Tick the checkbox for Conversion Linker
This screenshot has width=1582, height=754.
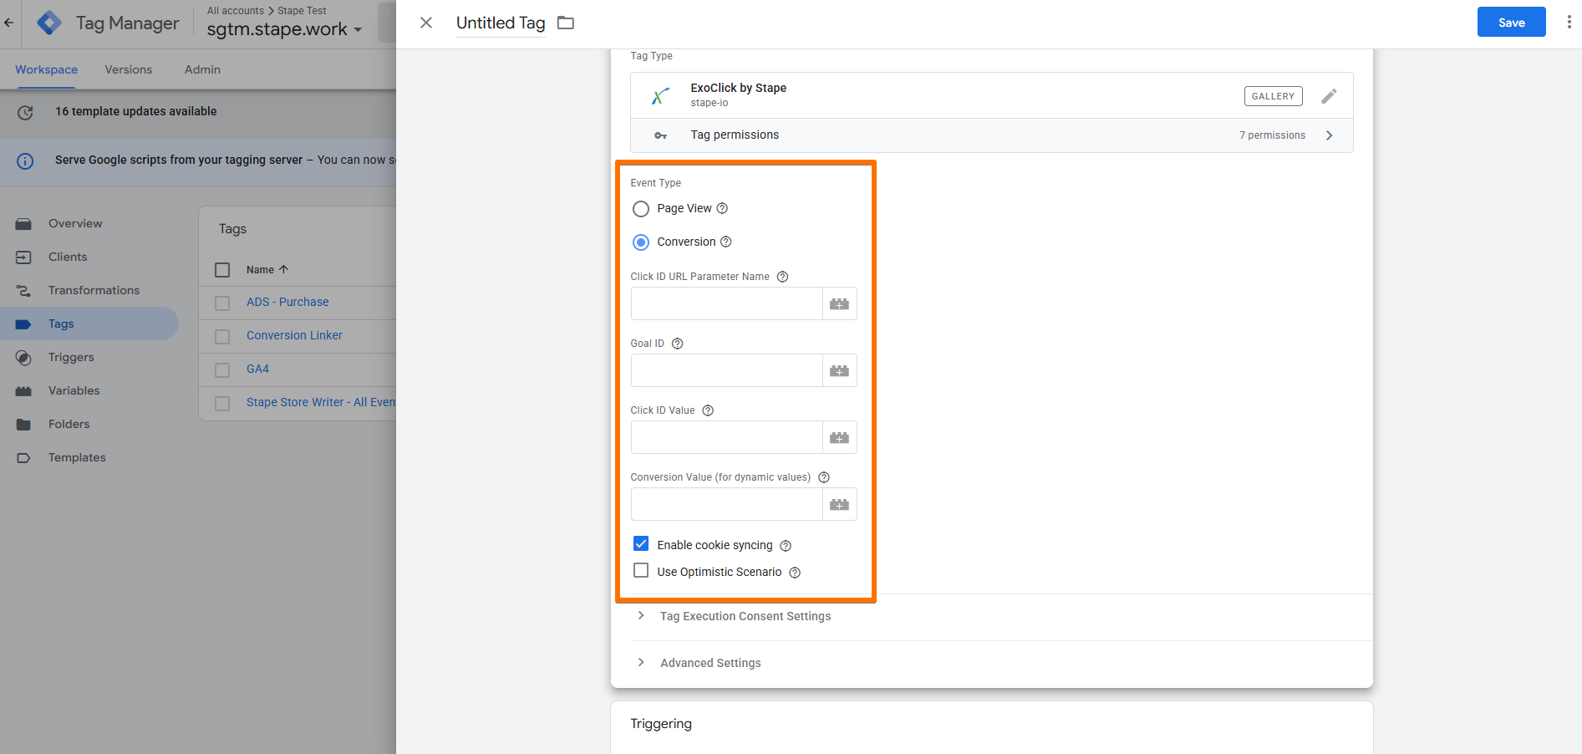coord(222,336)
